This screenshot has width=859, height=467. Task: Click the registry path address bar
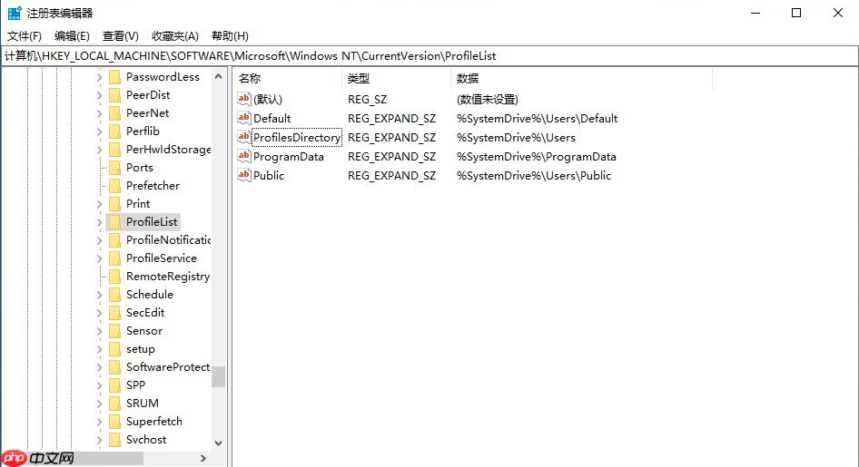[429, 56]
